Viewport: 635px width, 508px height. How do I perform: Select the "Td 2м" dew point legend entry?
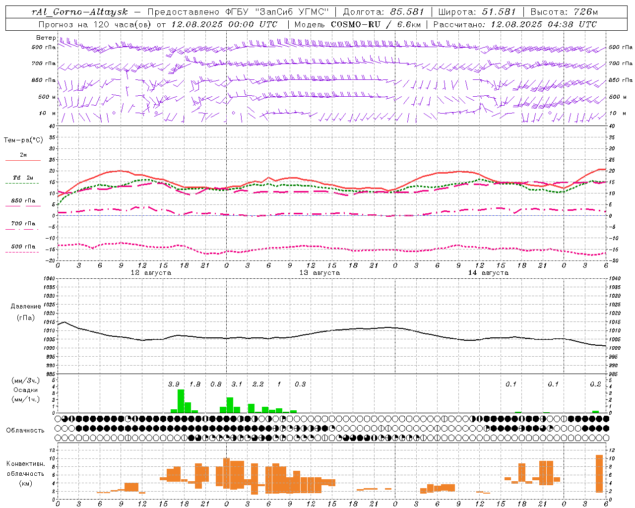tap(23, 178)
